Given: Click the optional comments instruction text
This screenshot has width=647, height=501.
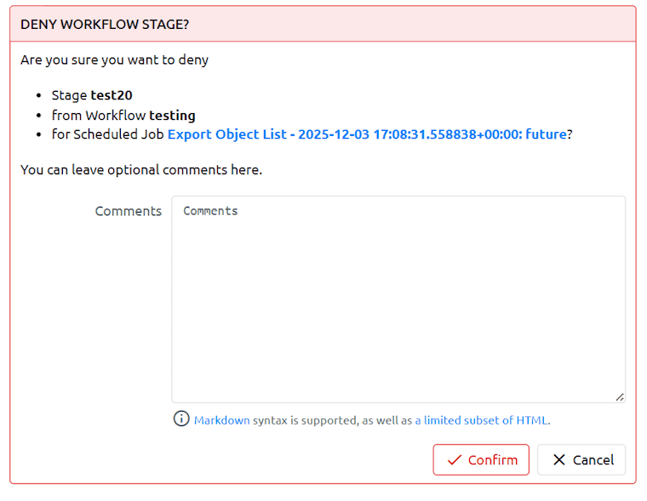Looking at the screenshot, I should 141,169.
